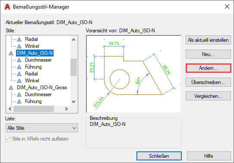Click the Neu button
Image resolution: width=234 pixels, height=163 pixels.
(209, 54)
